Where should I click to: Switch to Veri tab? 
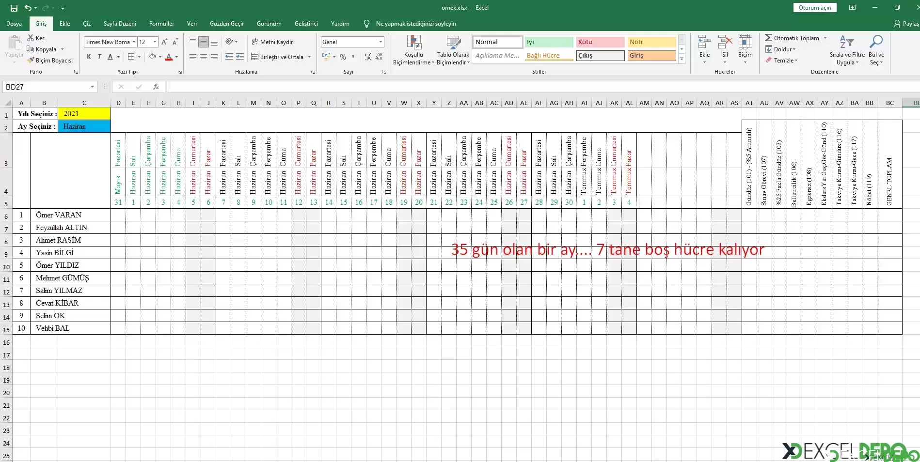pos(192,23)
